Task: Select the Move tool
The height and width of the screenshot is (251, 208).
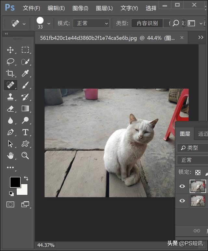Action: [x=10, y=50]
